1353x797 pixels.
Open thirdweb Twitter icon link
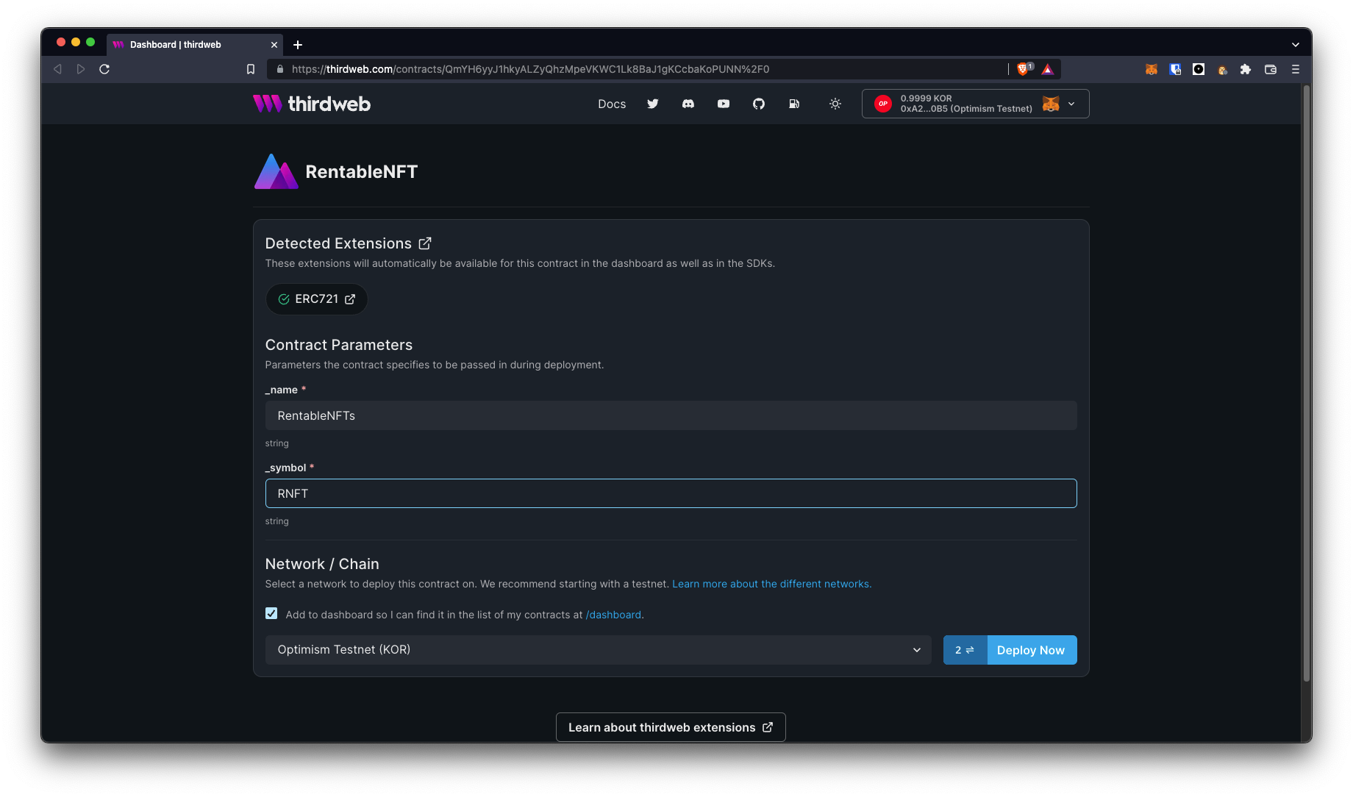click(x=652, y=104)
